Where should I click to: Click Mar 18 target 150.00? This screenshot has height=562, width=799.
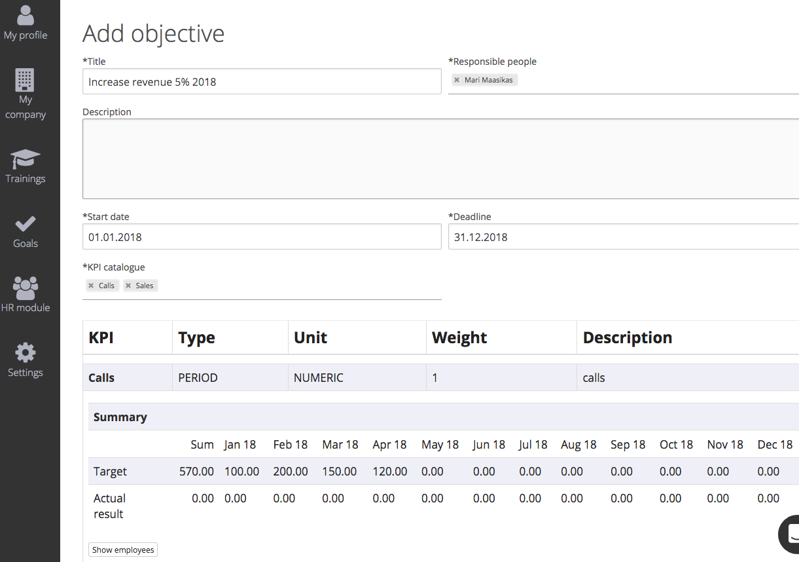pos(340,472)
